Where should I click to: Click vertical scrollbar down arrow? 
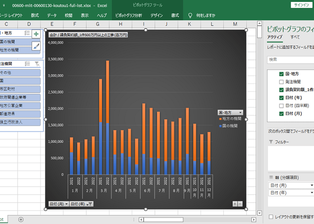click(259, 213)
